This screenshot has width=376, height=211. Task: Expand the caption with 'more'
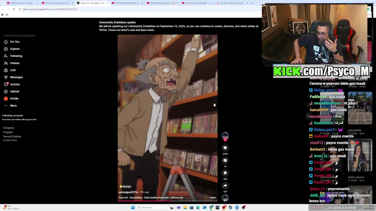pos(213,198)
